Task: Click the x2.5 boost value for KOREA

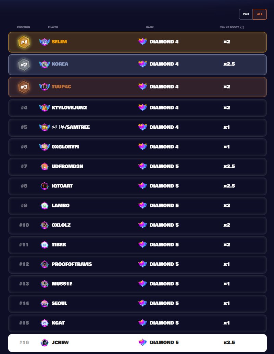Action: point(229,64)
